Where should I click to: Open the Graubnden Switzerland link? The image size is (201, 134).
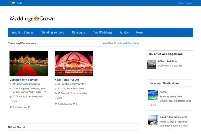tap(173, 117)
